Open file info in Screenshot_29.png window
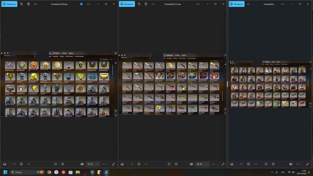This screenshot has width=313, height=176. [21, 164]
